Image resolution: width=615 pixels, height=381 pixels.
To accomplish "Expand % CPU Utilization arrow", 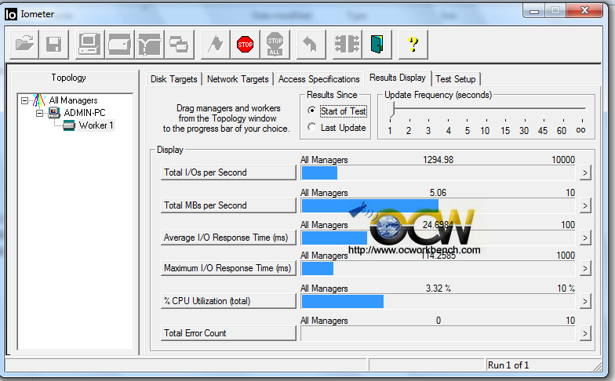I will coord(585,301).
